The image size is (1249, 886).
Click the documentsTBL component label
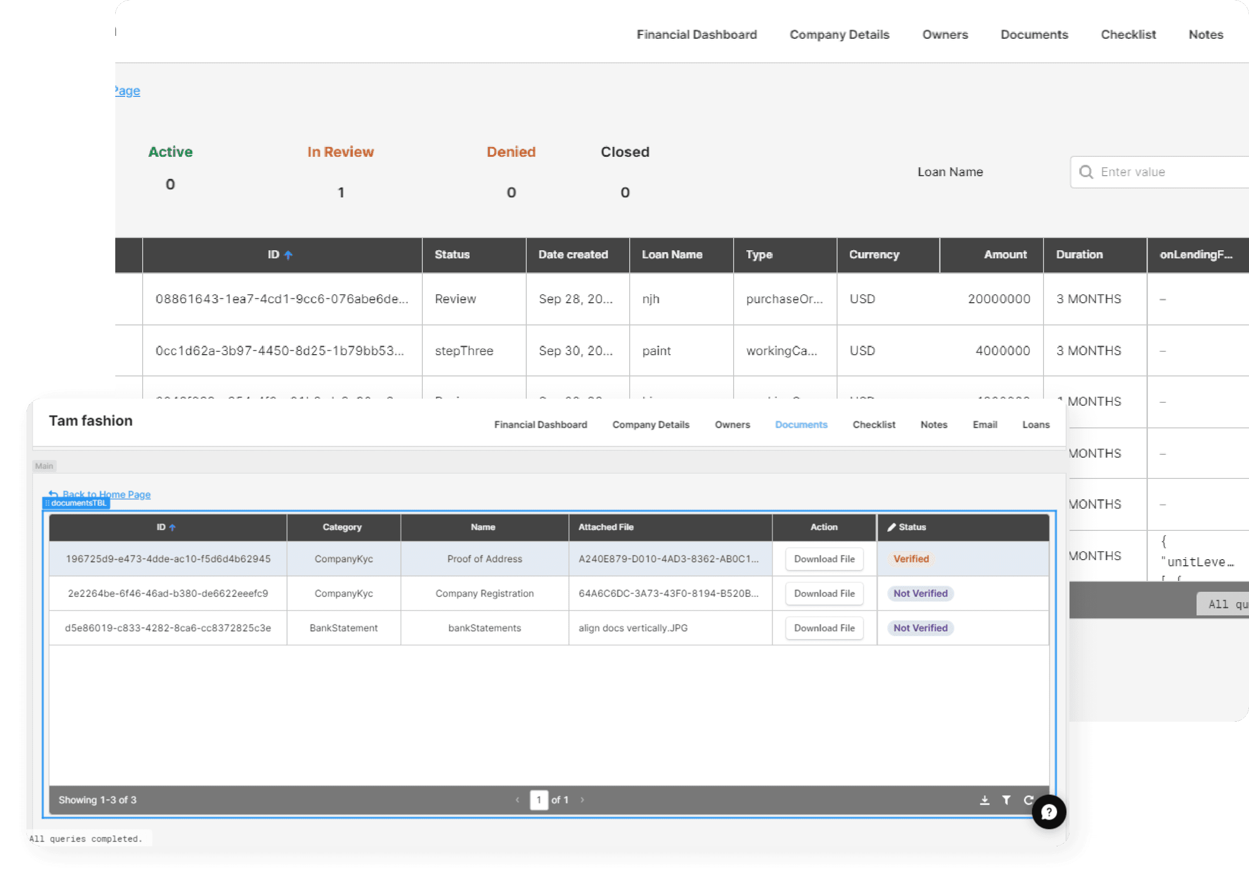coord(77,503)
